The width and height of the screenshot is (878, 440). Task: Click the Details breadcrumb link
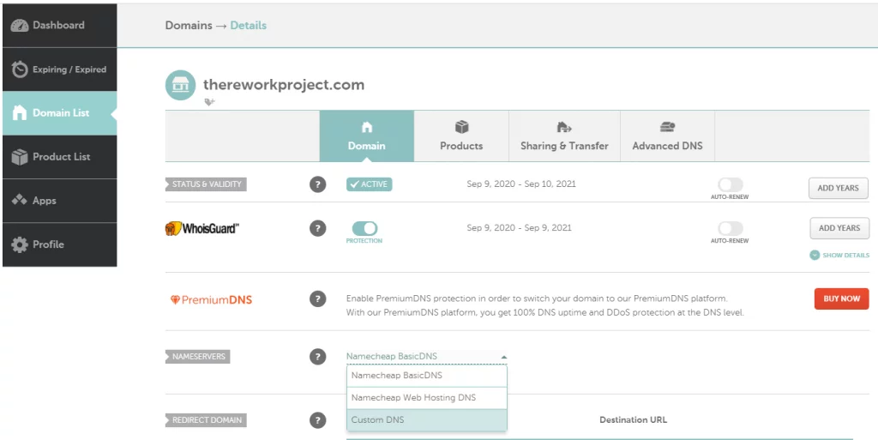coord(248,25)
